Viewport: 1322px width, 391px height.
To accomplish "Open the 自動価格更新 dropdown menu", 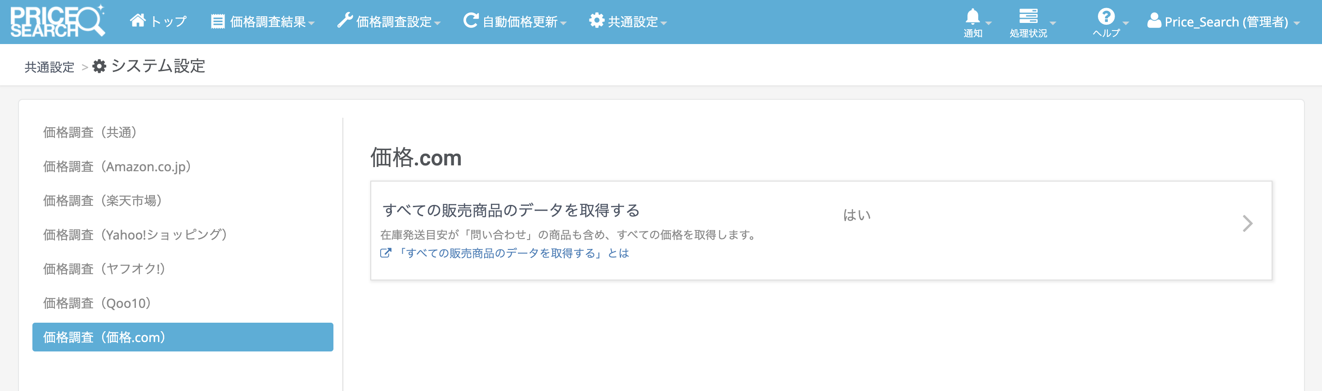I will tap(515, 22).
